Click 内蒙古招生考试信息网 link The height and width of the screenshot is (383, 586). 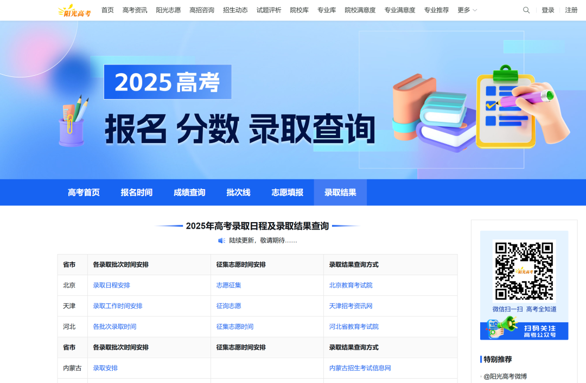point(361,368)
